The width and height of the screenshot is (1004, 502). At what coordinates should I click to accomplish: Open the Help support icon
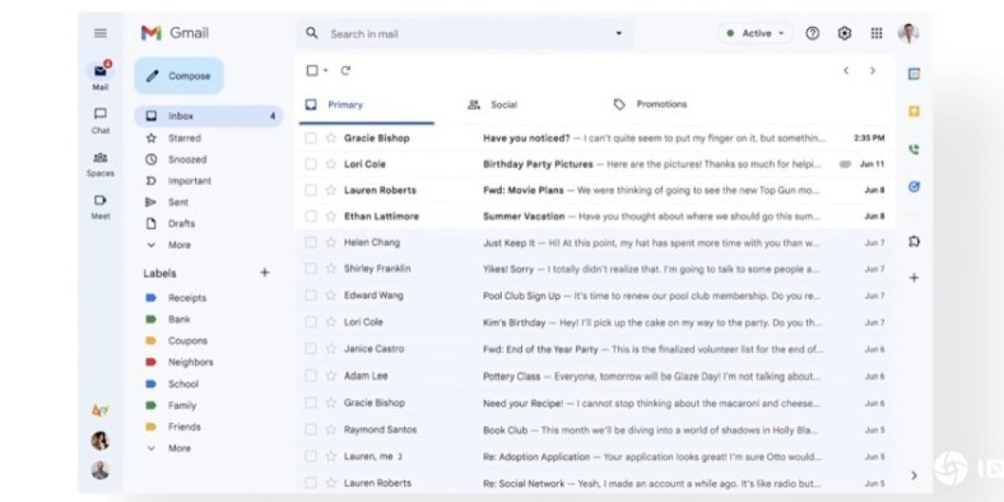(x=812, y=33)
